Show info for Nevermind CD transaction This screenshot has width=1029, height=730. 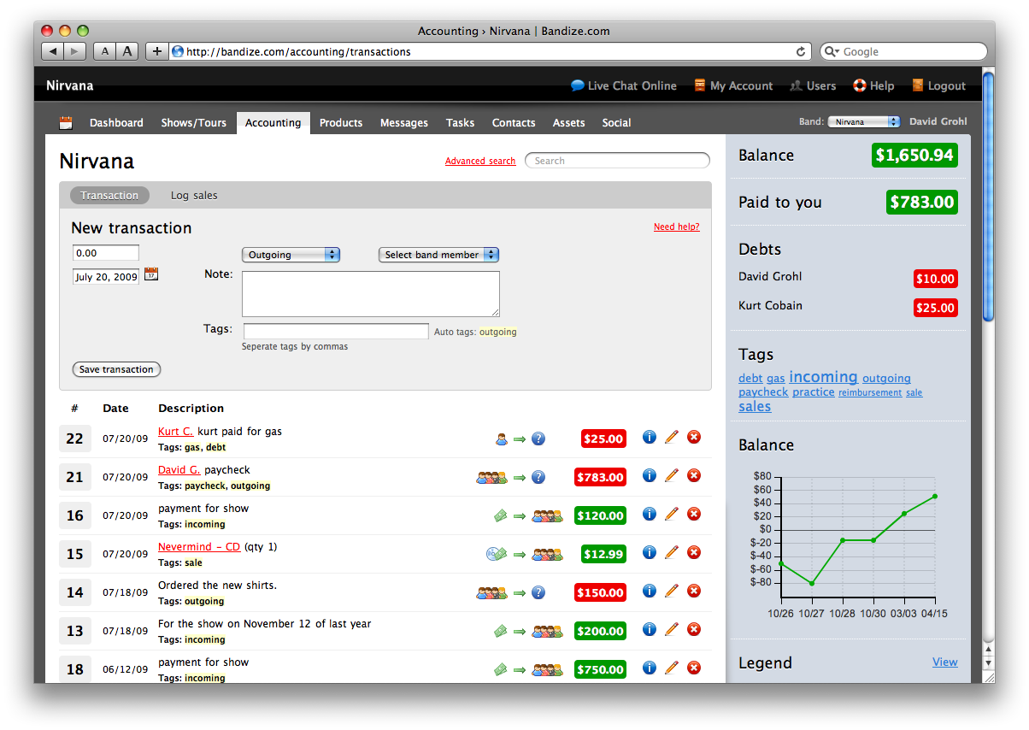[650, 553]
